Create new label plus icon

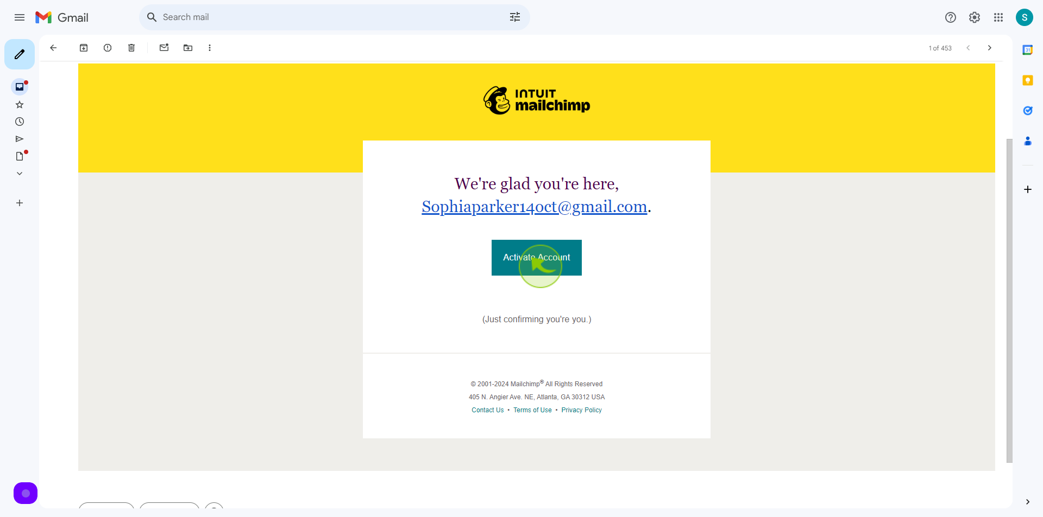point(20,203)
